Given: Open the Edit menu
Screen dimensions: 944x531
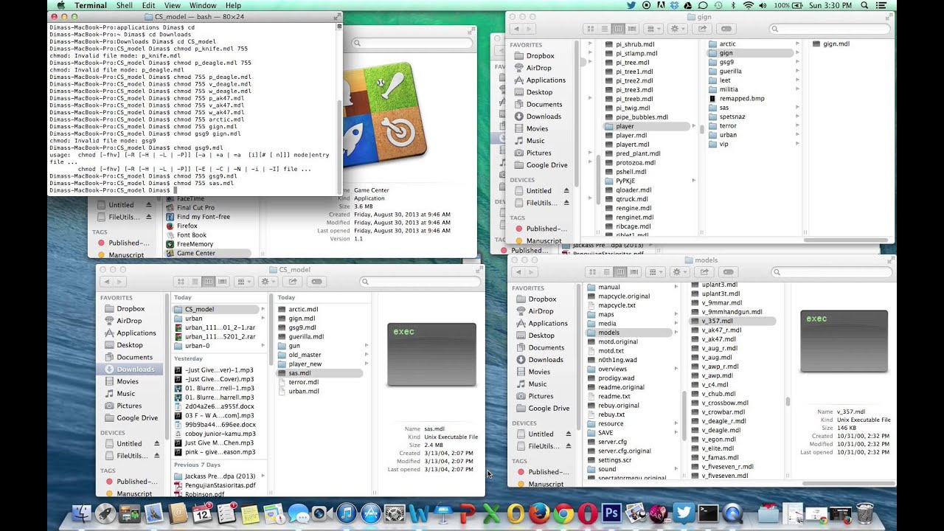Looking at the screenshot, I should point(148,5).
